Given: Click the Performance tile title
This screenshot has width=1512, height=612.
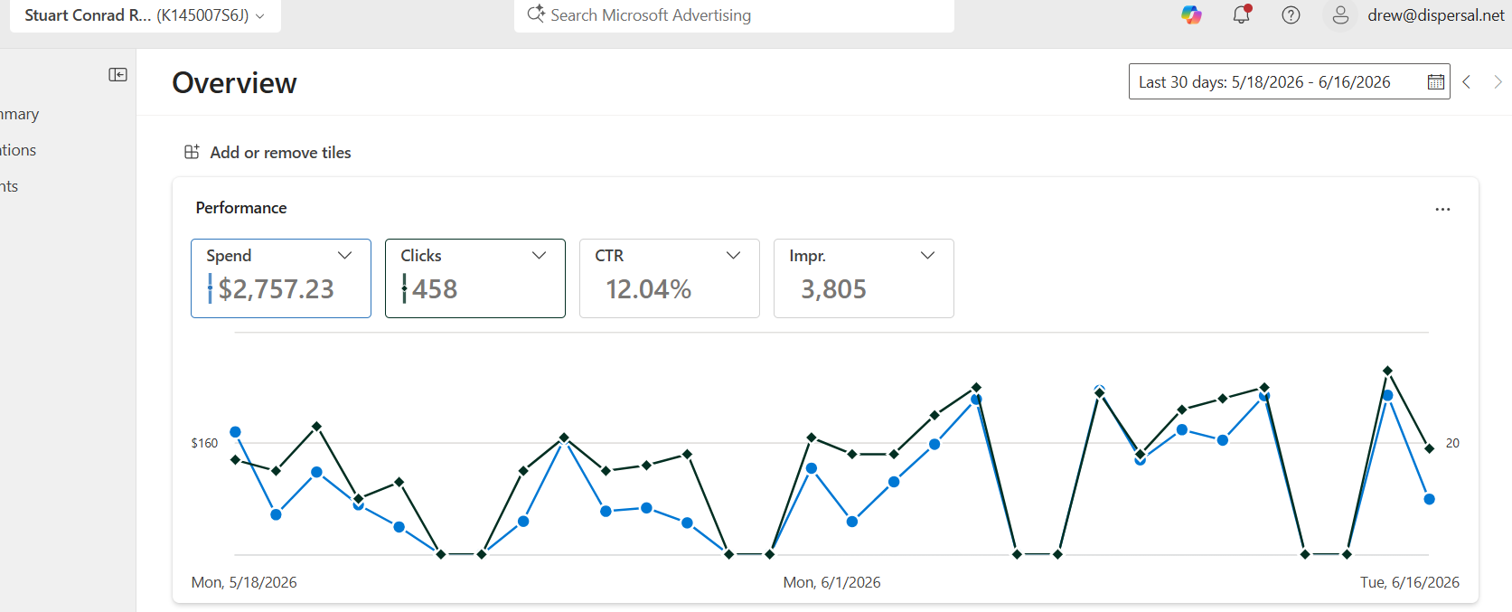Looking at the screenshot, I should (x=241, y=208).
